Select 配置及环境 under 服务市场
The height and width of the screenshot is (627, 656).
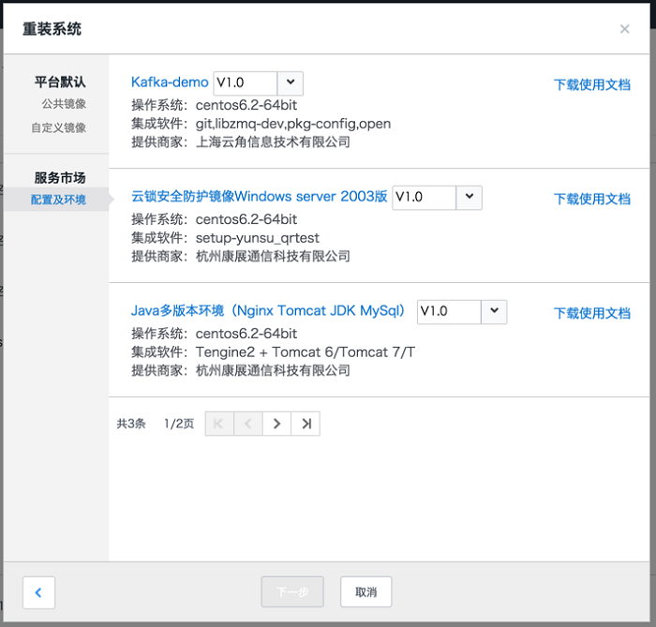point(58,200)
